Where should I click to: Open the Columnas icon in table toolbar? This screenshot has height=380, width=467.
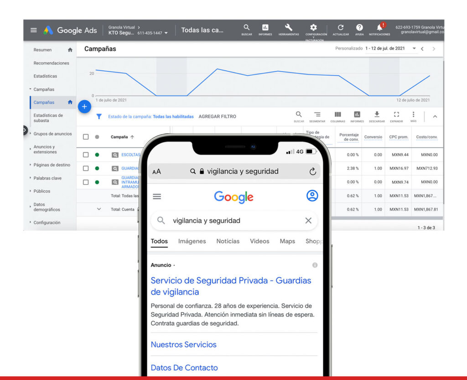tap(337, 115)
